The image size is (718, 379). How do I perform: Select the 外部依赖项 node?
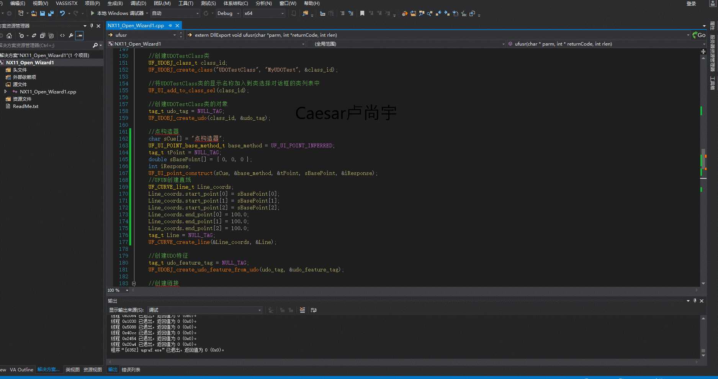pyautogui.click(x=25, y=77)
